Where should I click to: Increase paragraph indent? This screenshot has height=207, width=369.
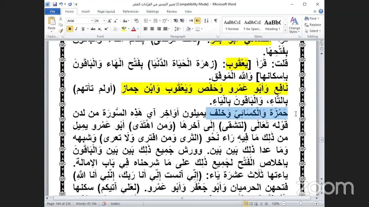tap(182, 21)
